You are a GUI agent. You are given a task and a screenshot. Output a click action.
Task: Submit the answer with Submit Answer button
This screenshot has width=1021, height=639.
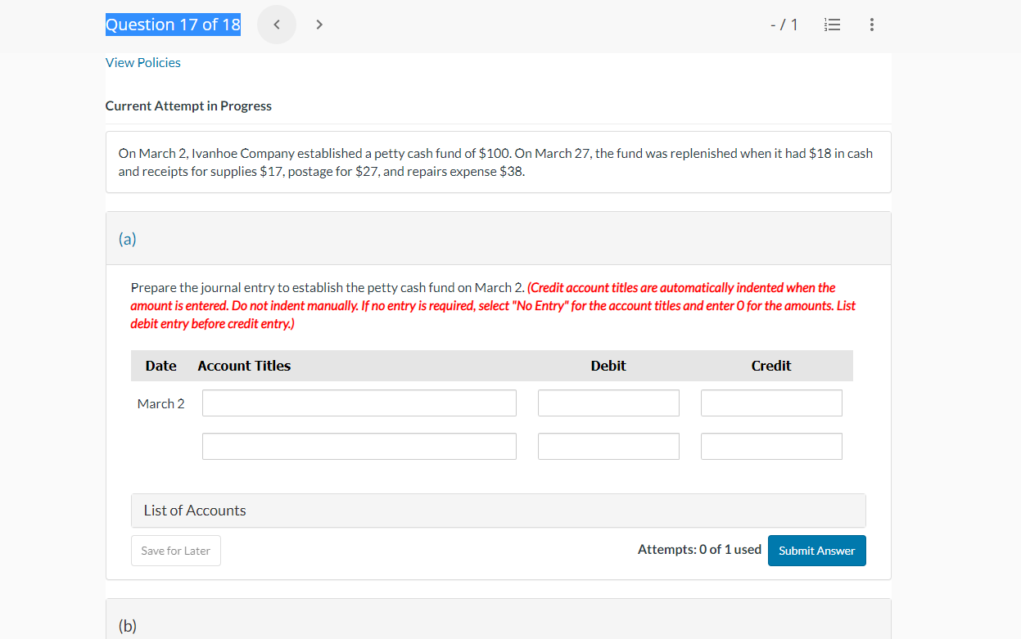pos(816,551)
